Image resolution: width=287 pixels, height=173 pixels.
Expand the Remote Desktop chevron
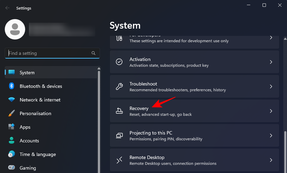[x=271, y=160]
